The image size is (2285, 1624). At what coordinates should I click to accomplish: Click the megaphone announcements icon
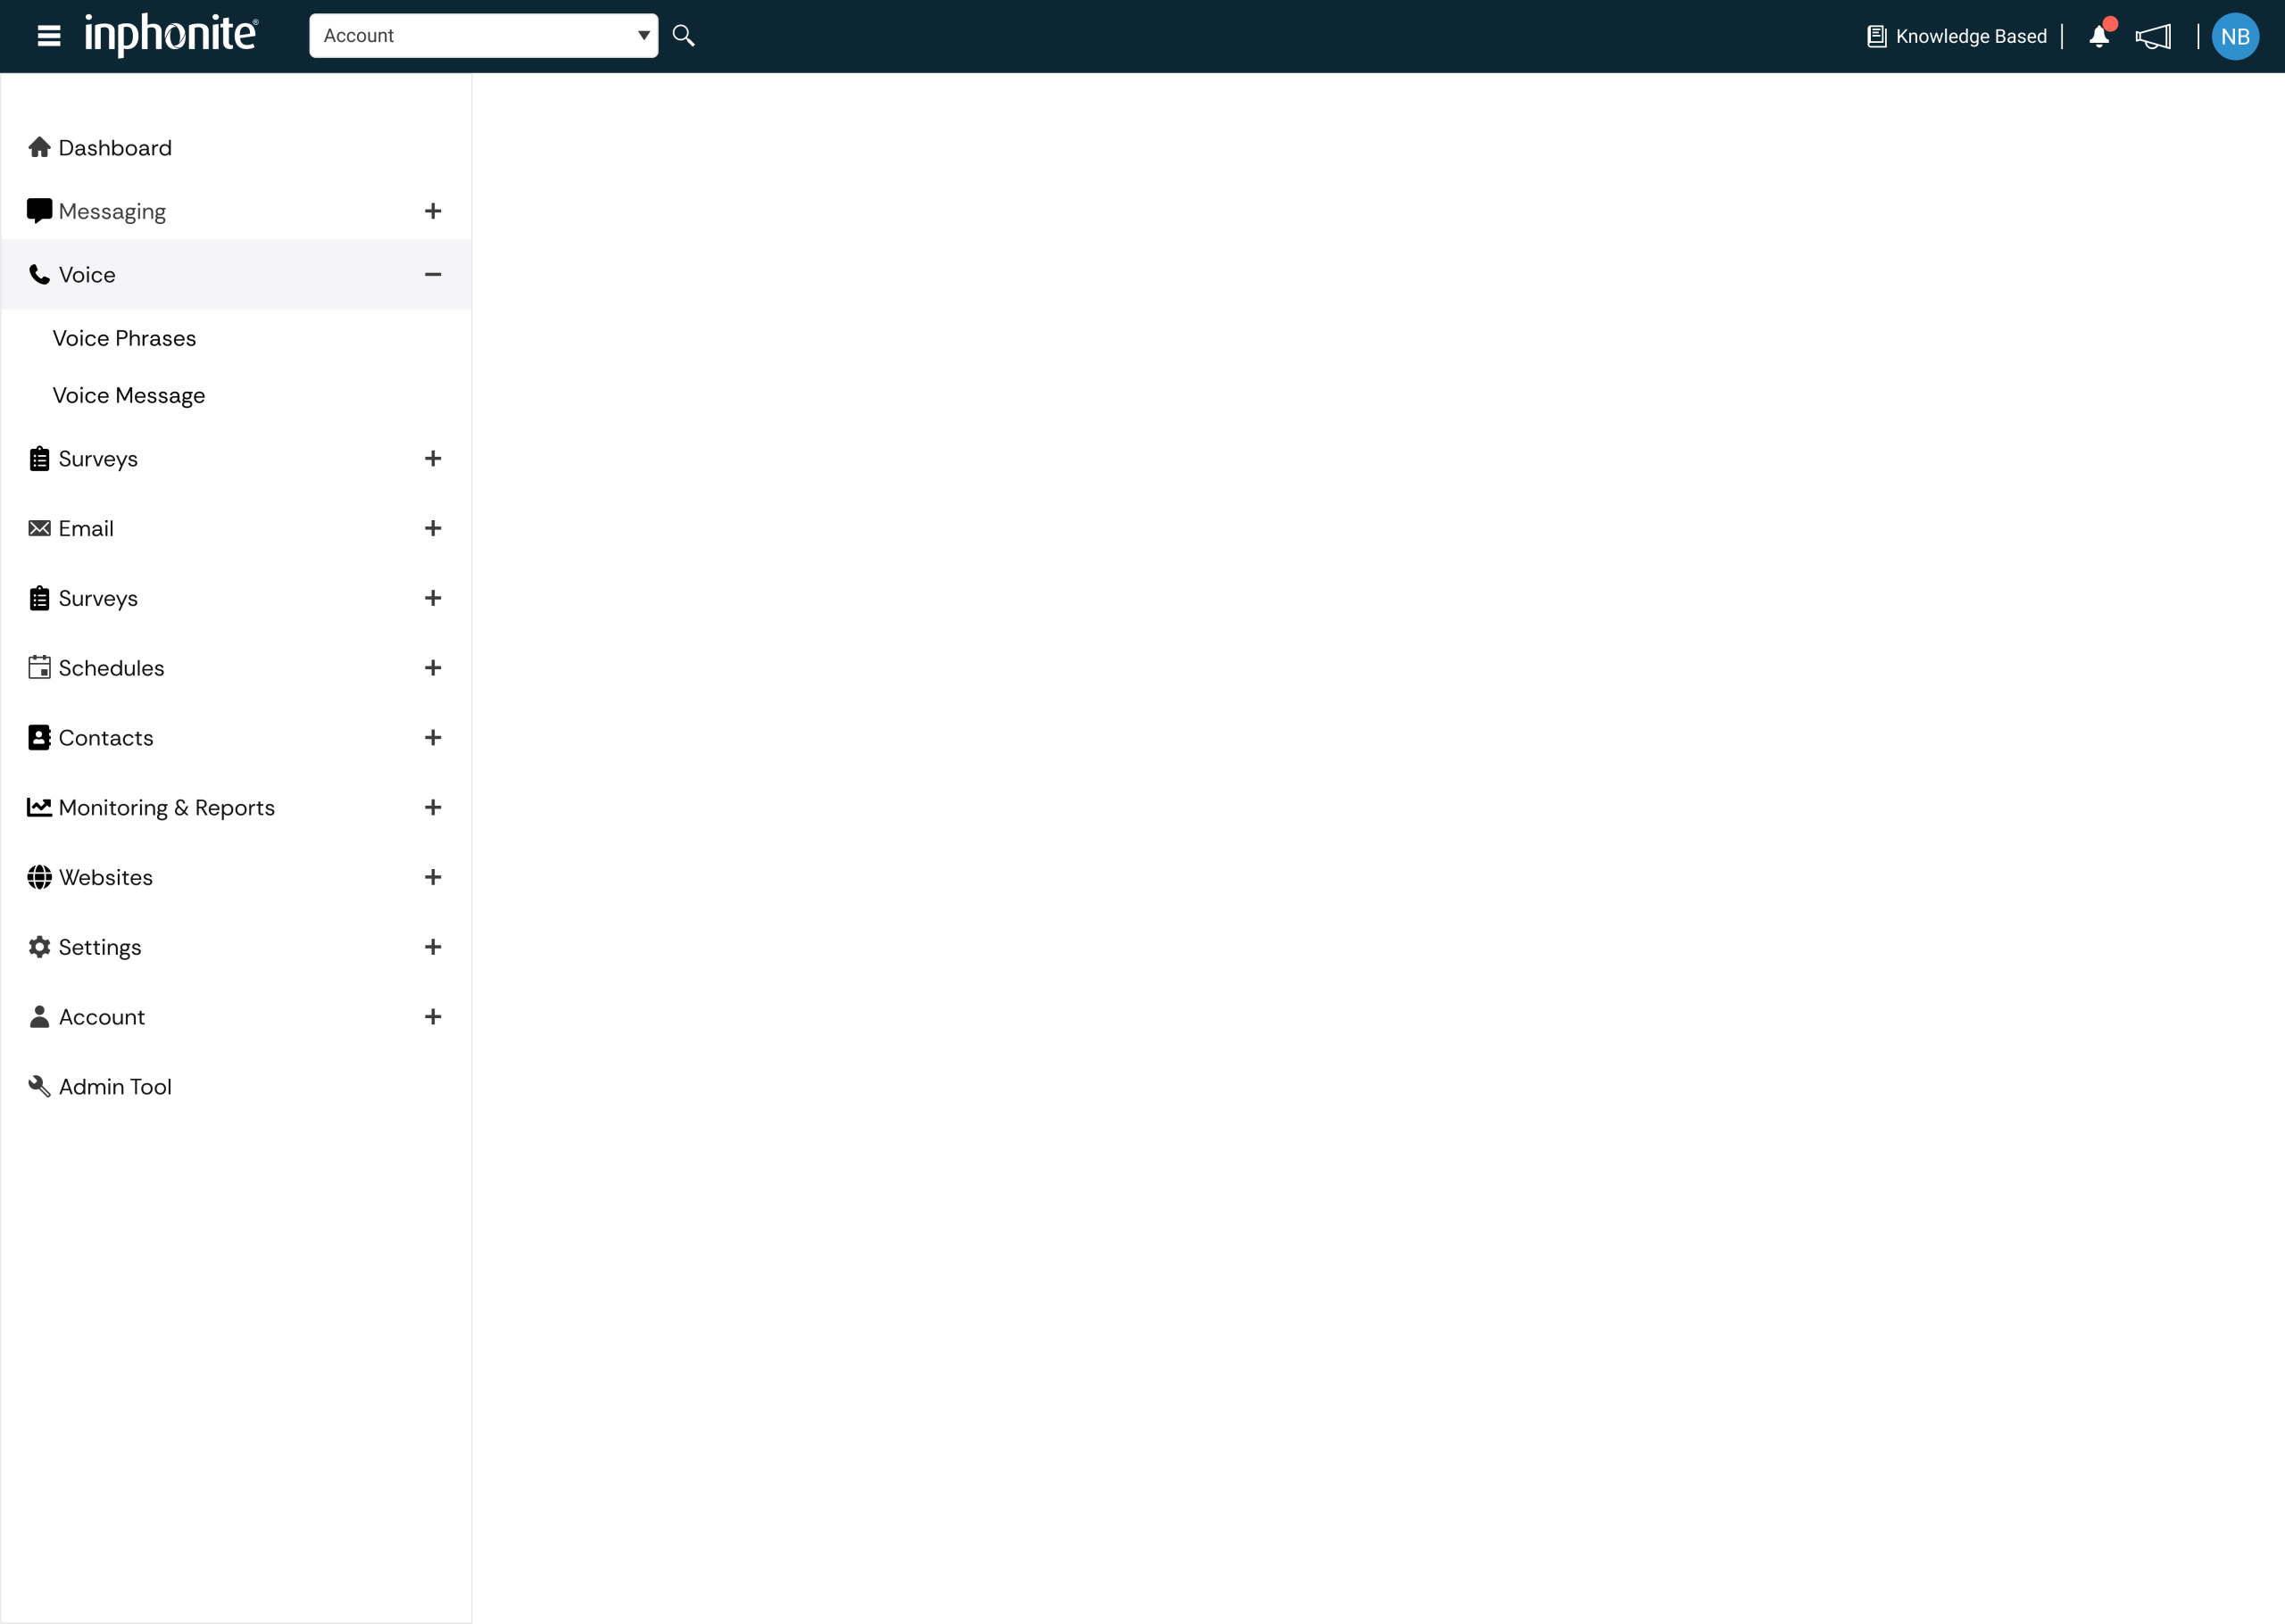point(2153,37)
